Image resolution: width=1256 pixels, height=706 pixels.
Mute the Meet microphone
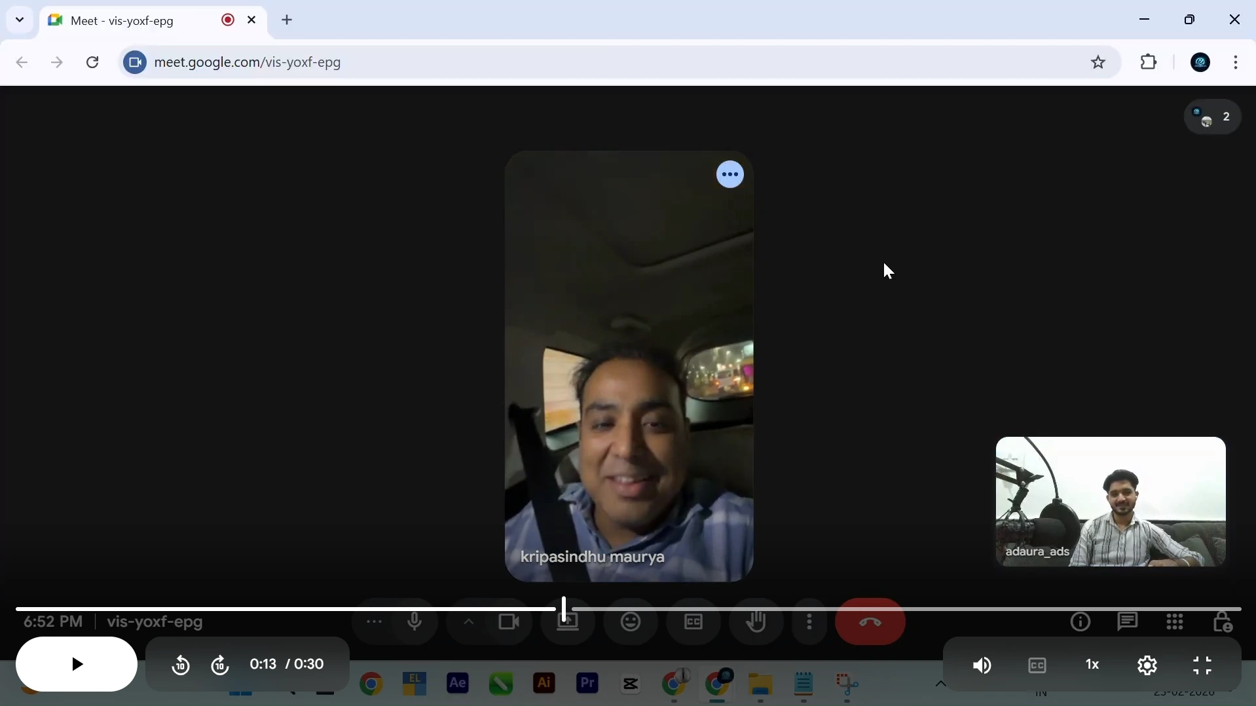415,623
